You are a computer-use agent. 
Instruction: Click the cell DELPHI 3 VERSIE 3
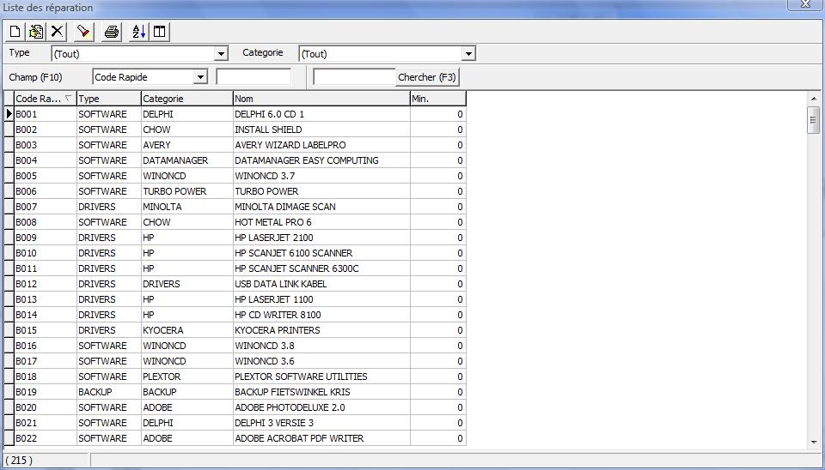(x=321, y=423)
